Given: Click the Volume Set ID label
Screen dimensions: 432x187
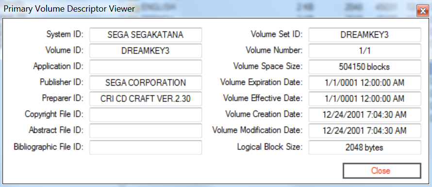Looking at the screenshot, I should [277, 35].
